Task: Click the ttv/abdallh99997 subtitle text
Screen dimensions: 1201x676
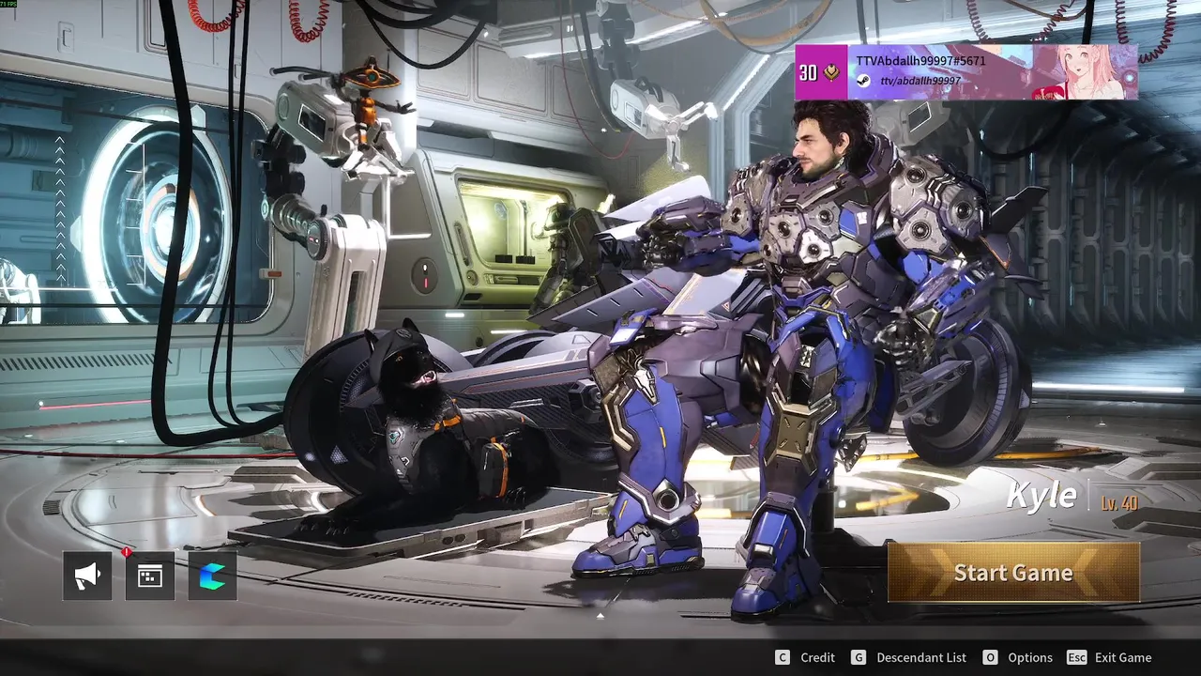Action: (x=920, y=82)
